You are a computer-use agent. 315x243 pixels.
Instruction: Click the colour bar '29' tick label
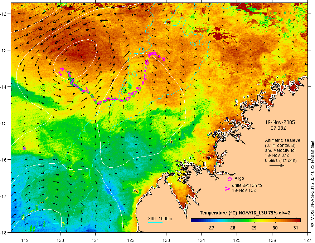click(254, 228)
